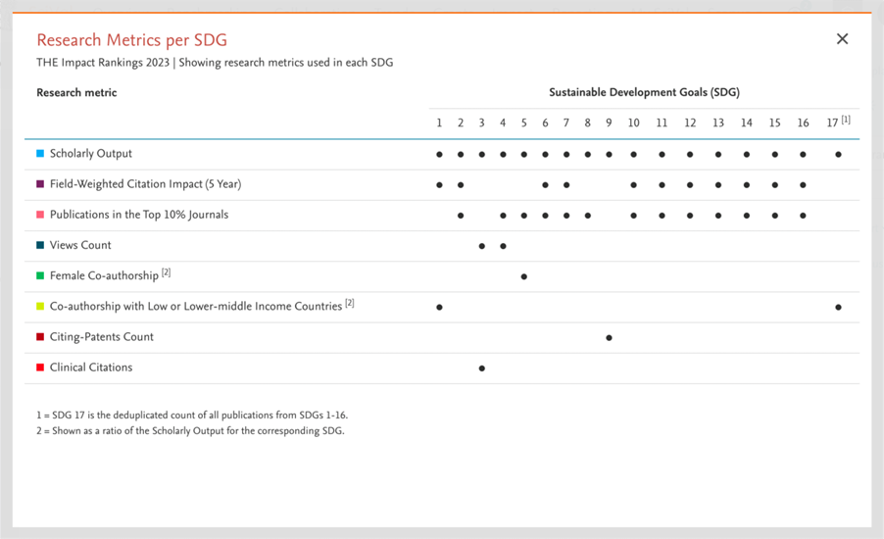
Task: Click the pink Publications in Top 10% Journals square
Action: (40, 215)
